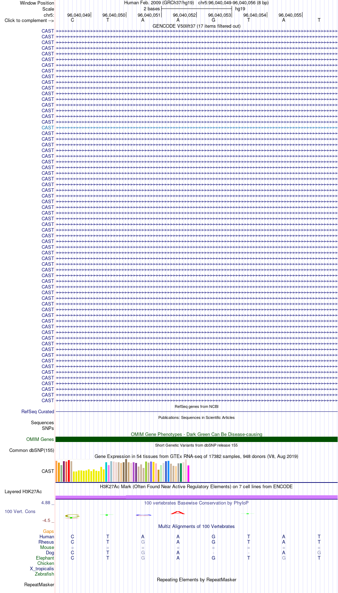Click 'Gene Expression in 54 tissues' GTEx title
Screen dimensions: 338x593
(x=196, y=456)
